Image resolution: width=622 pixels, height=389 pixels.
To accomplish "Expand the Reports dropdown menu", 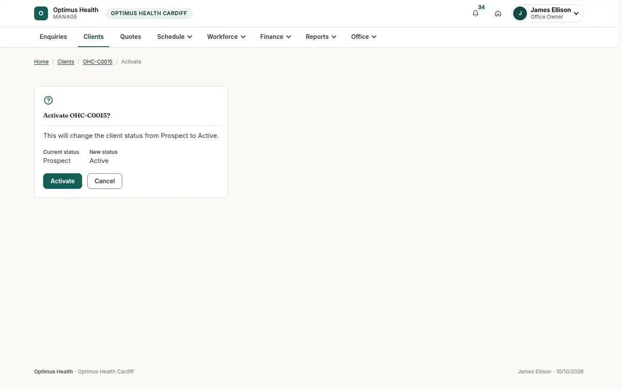I will coord(321,37).
